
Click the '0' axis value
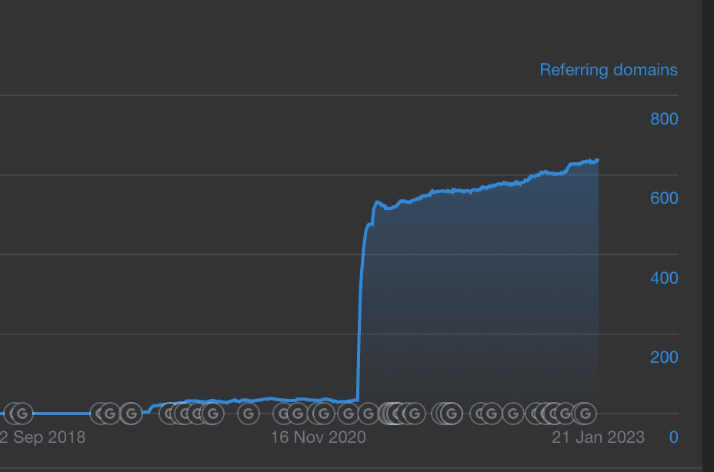(674, 437)
